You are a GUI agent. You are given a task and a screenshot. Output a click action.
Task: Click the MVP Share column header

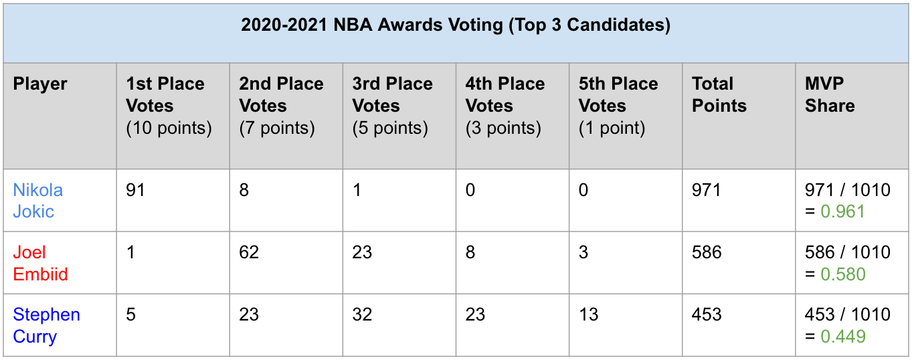pos(830,95)
